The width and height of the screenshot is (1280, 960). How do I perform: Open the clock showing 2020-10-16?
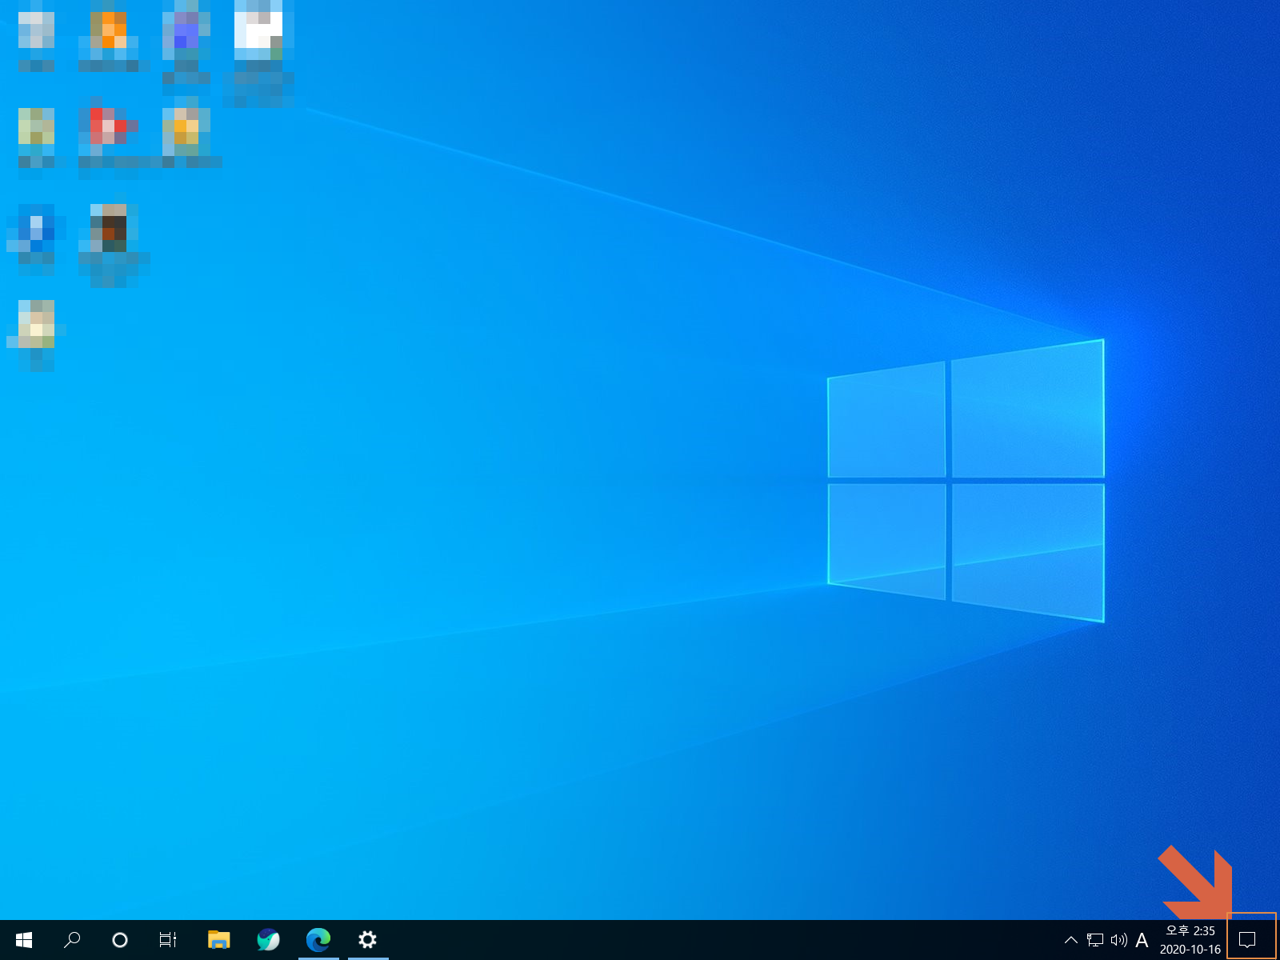pyautogui.click(x=1190, y=940)
